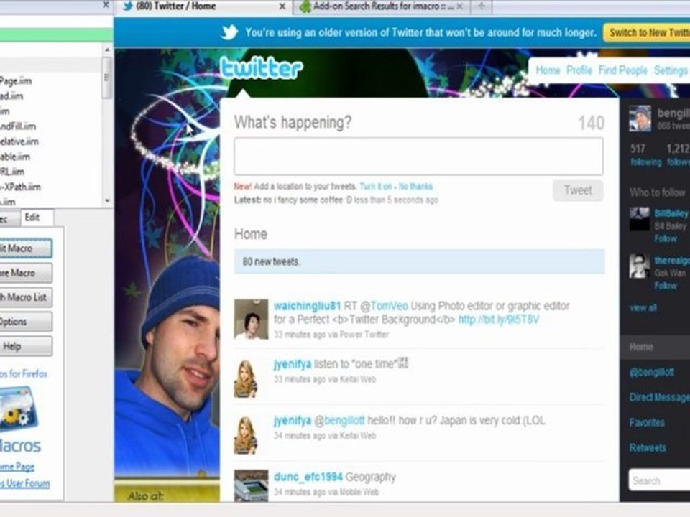
Task: Click the No thanks location link
Action: [415, 187]
